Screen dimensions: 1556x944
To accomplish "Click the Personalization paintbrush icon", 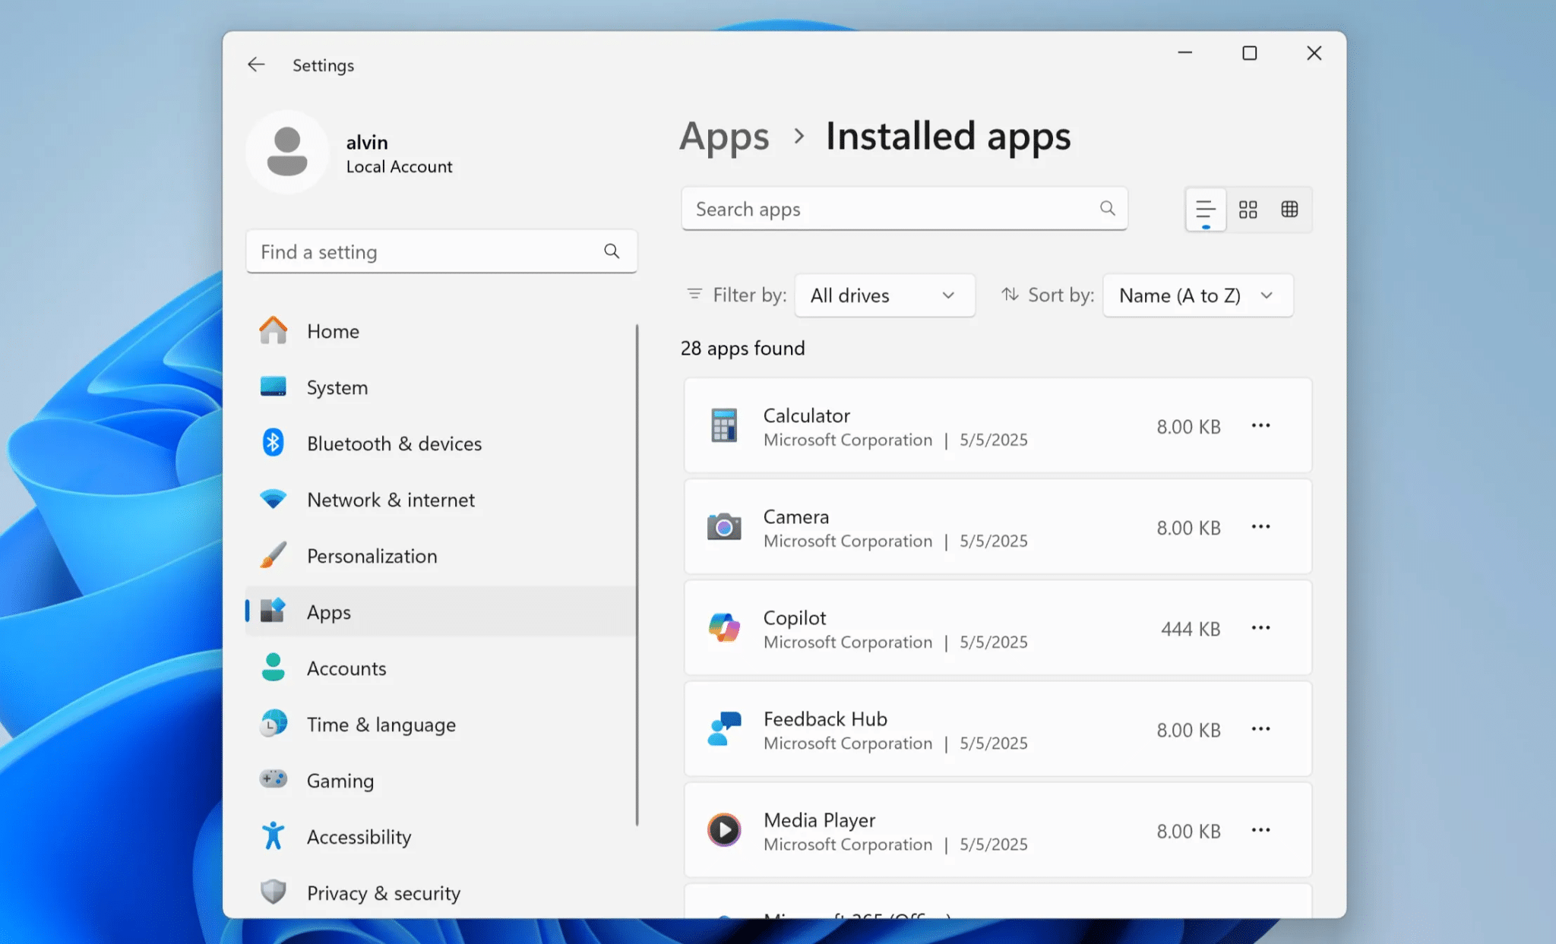I will [x=273, y=555].
